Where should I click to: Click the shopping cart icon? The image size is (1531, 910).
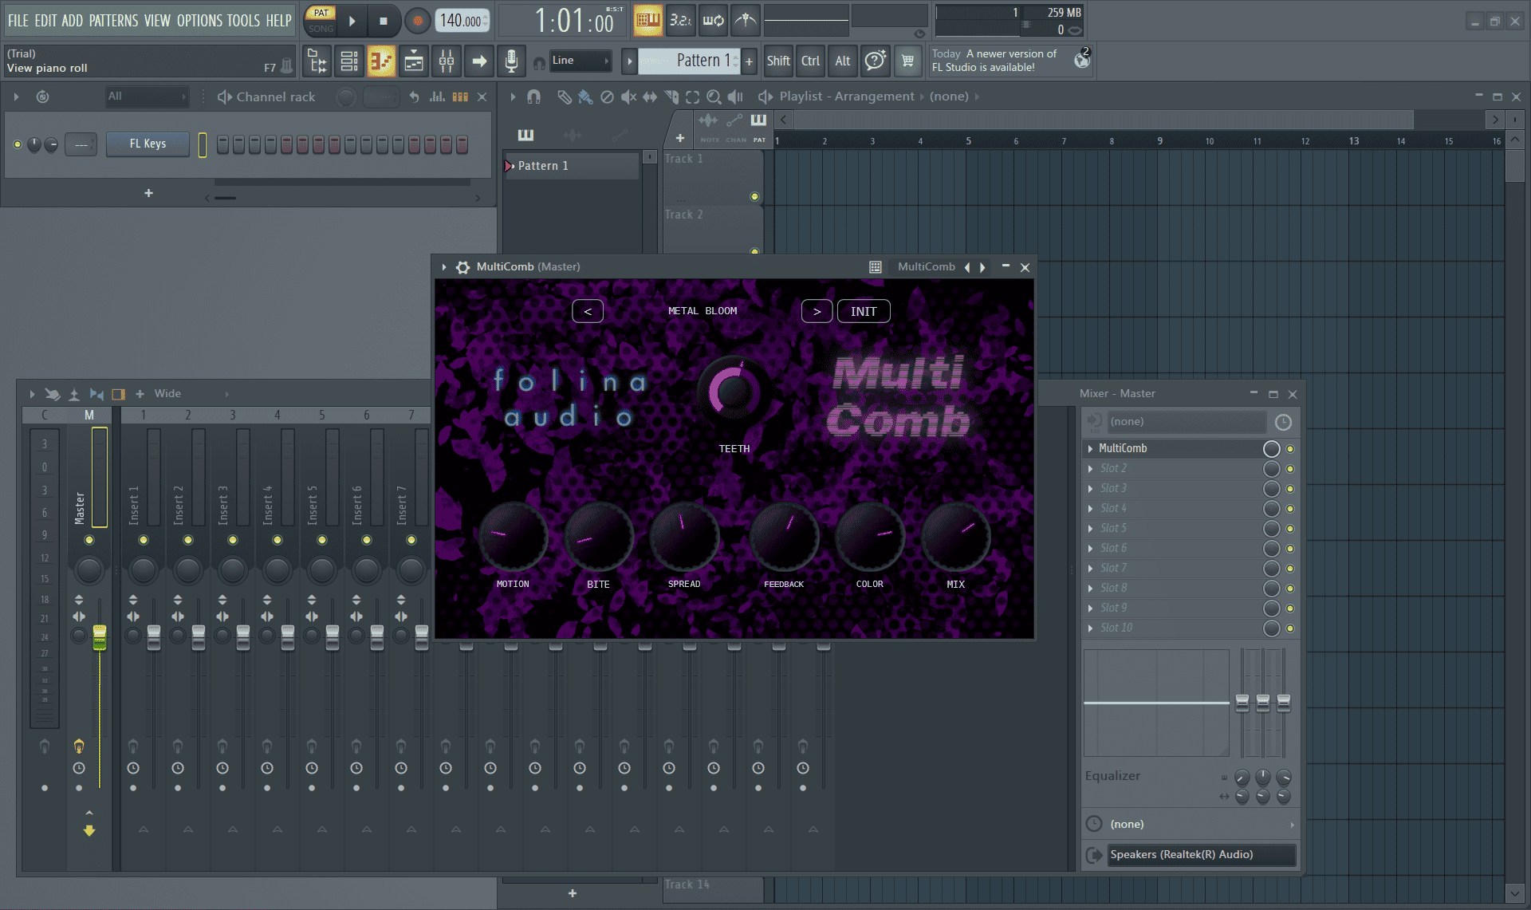point(907,61)
